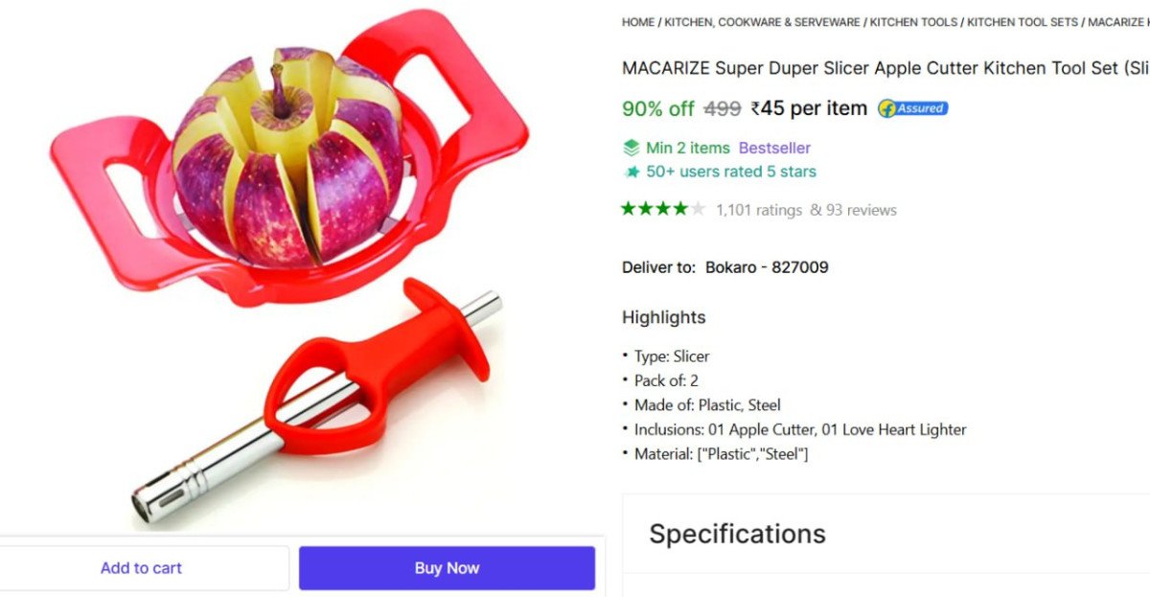Click the Add to cart button
Screen dimensions: 1150x597
141,568
